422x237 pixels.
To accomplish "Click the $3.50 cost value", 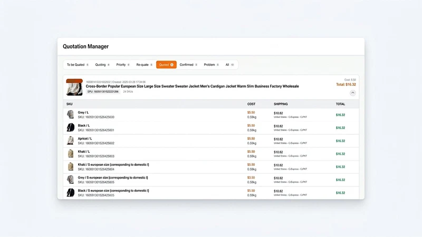I will click(251, 177).
